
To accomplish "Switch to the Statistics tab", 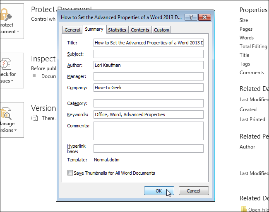I will pyautogui.click(x=117, y=30).
